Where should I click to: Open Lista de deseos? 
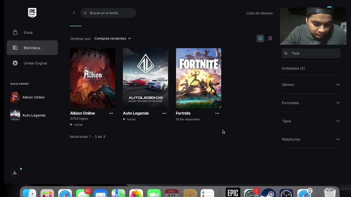click(x=259, y=13)
